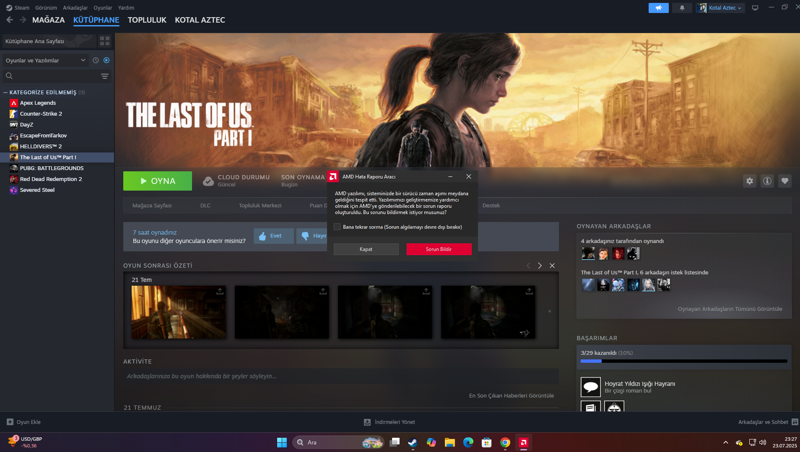800x452 pixels.
Task: Dismiss the Oyun Sonrası Özeti section
Action: coord(552,266)
